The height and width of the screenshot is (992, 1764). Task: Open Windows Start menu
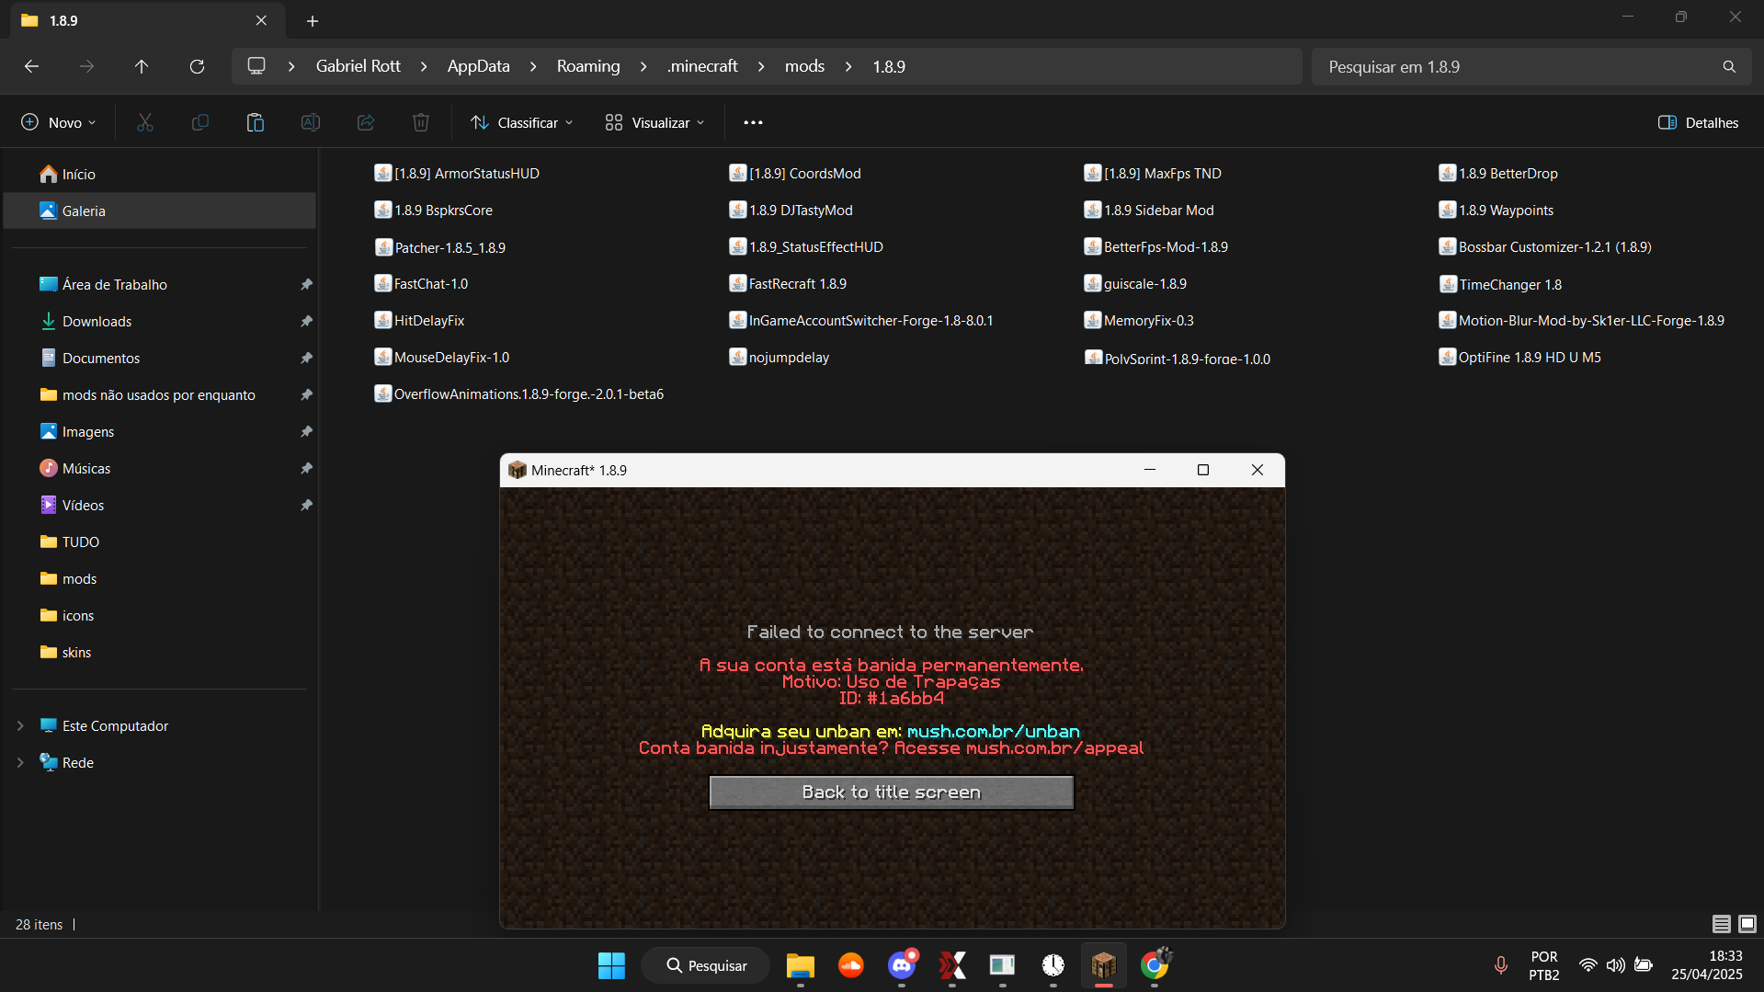tap(611, 965)
